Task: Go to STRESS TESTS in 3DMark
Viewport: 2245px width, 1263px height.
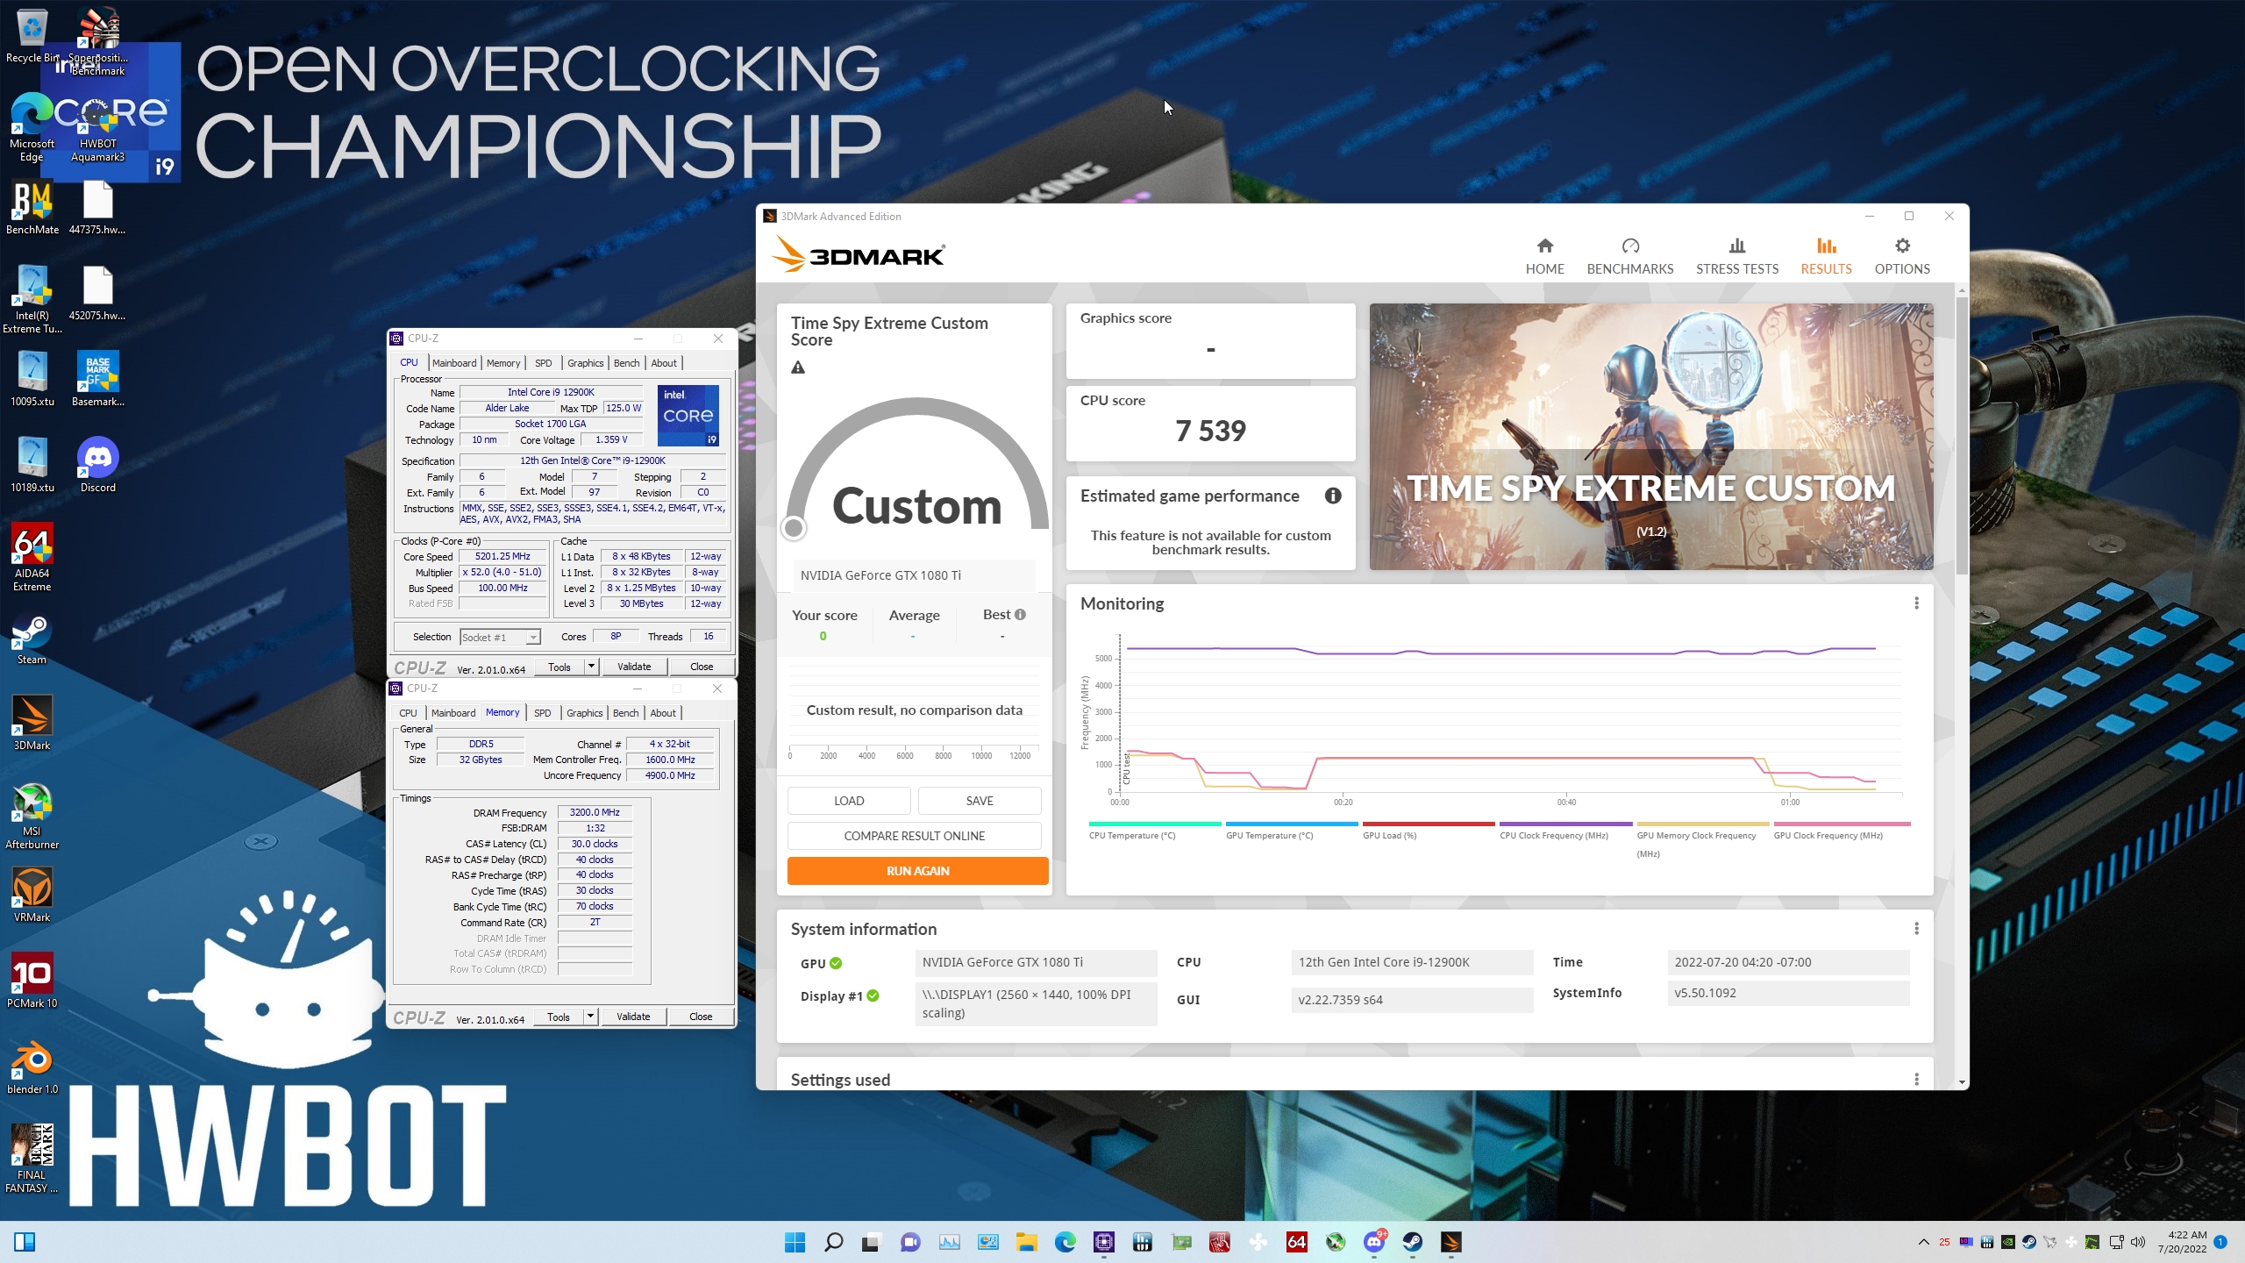Action: [1736, 256]
